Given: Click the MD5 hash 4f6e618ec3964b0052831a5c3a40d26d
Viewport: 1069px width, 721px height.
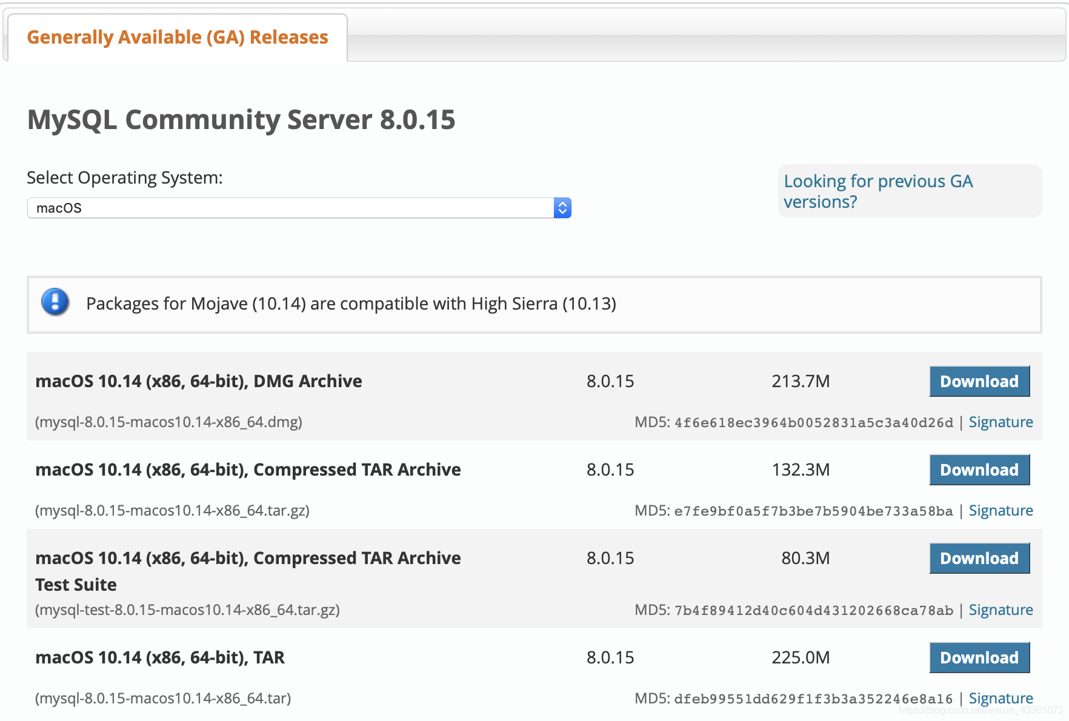Looking at the screenshot, I should pyautogui.click(x=814, y=423).
